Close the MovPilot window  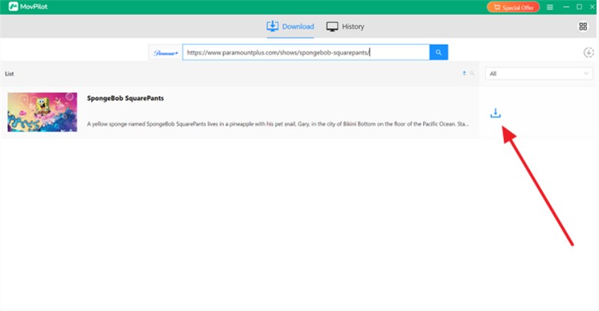(592, 7)
